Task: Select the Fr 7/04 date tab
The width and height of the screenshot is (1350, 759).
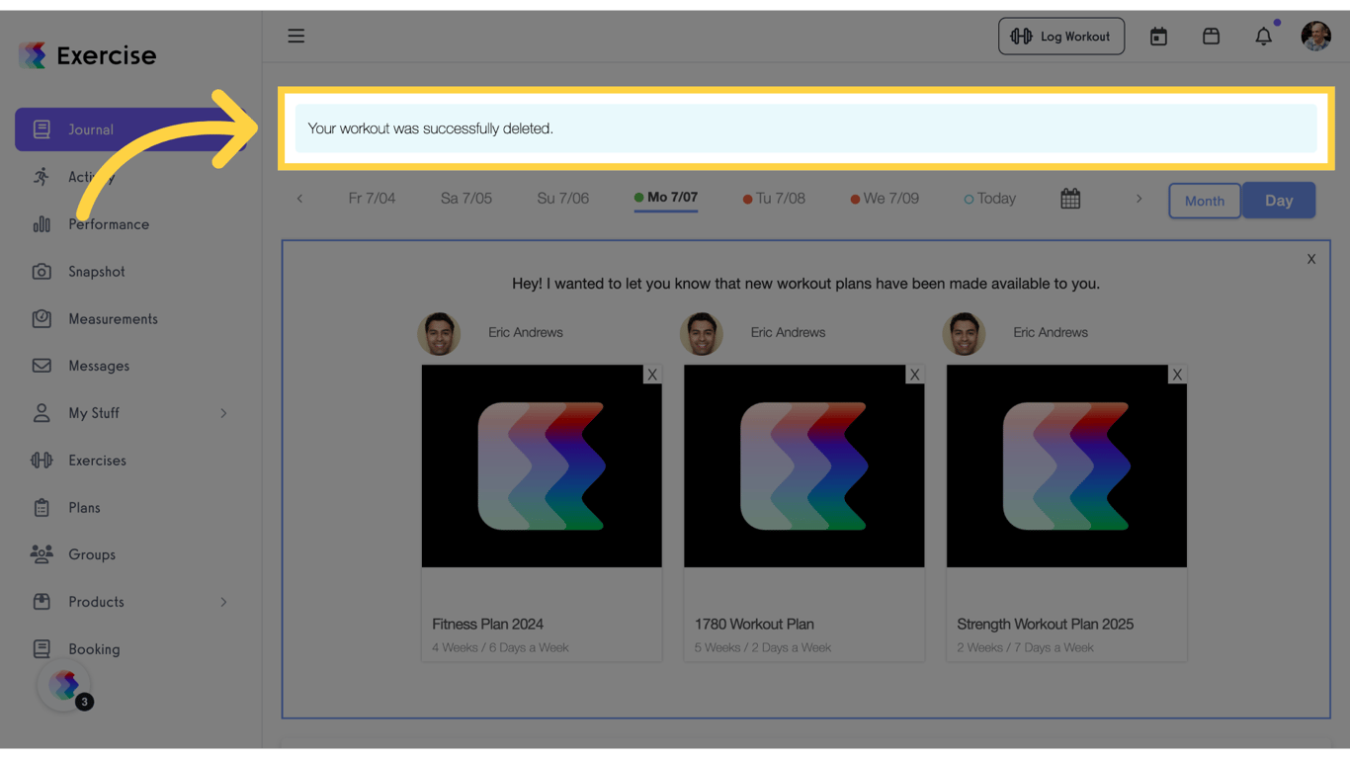Action: (373, 198)
